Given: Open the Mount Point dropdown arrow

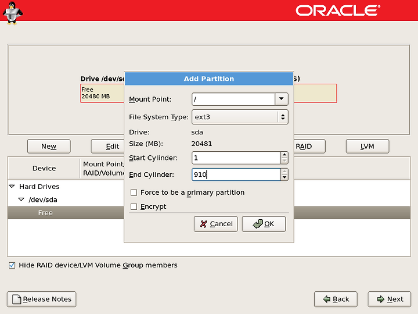Looking at the screenshot, I should coord(281,99).
